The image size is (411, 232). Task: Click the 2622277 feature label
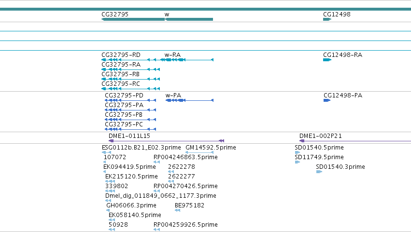click(x=182, y=177)
